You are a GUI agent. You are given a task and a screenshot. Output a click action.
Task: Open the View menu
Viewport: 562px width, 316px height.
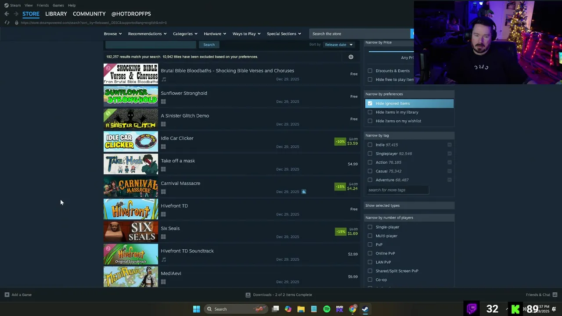pyautogui.click(x=29, y=5)
